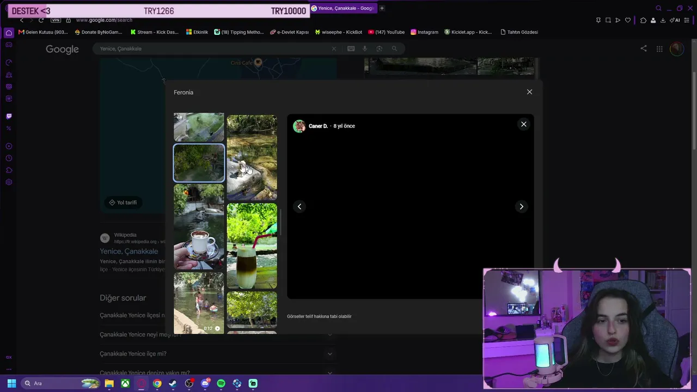The image size is (697, 392).
Task: Open Discord from taskbar
Action: pyautogui.click(x=205, y=383)
